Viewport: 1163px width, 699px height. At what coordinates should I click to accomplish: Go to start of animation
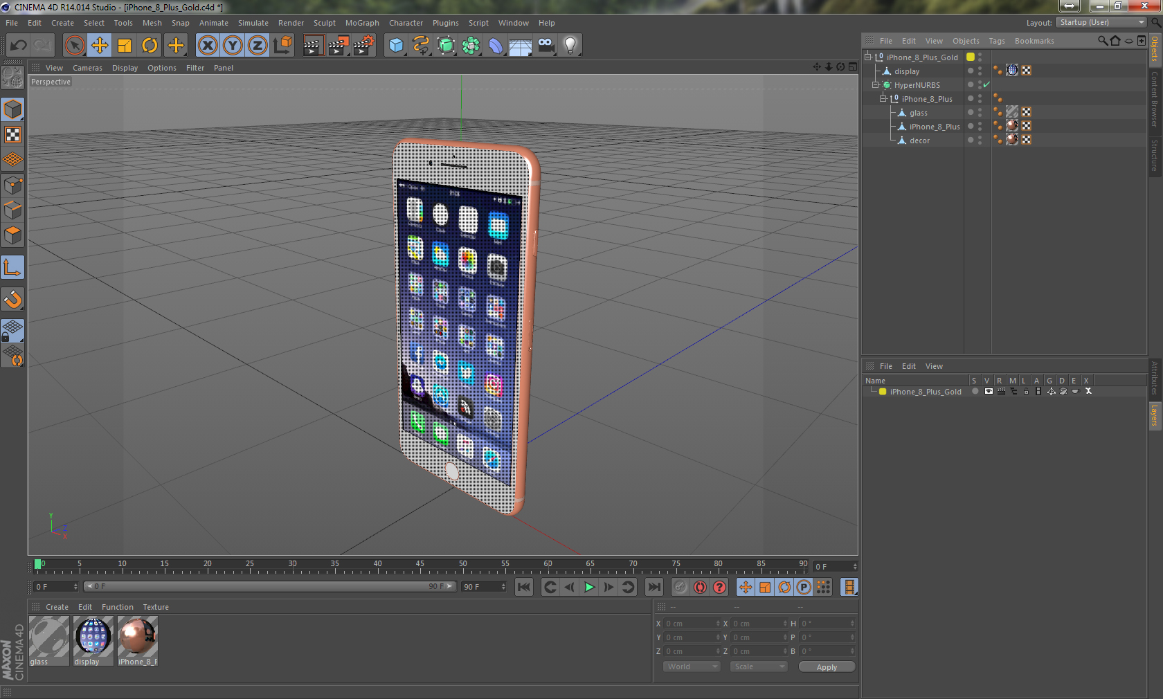click(524, 587)
